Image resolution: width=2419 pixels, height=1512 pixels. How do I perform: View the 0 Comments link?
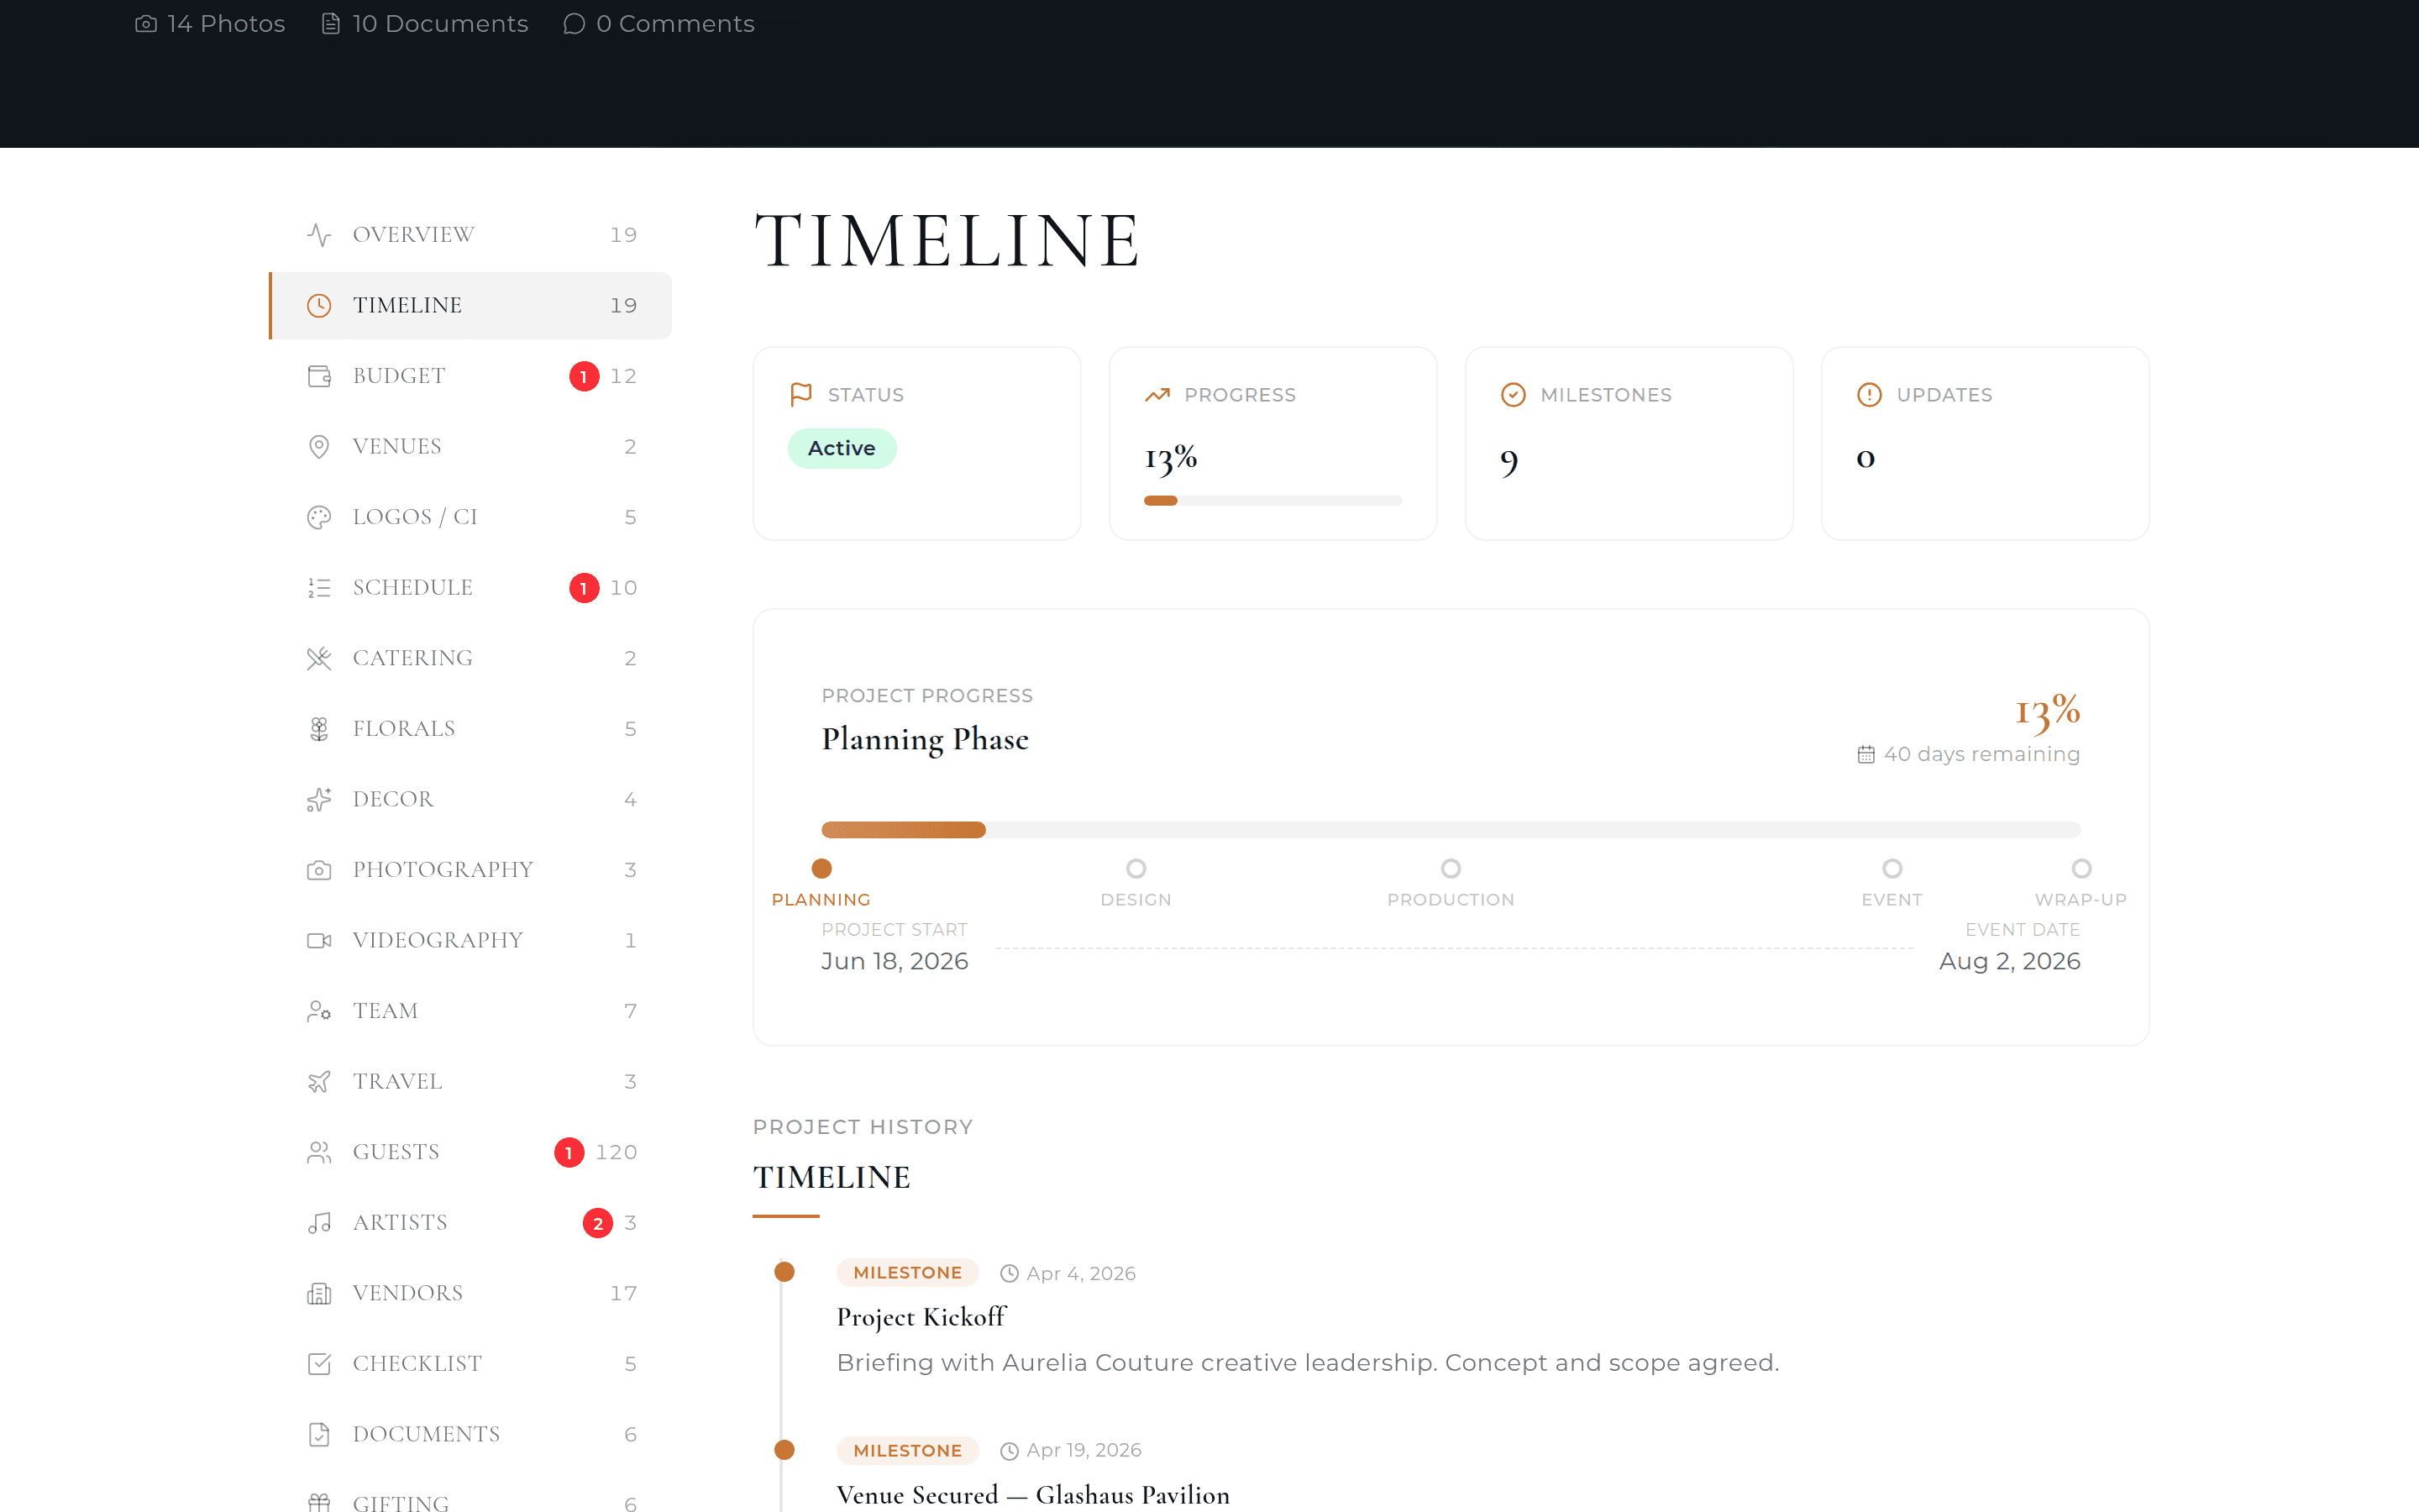click(659, 24)
